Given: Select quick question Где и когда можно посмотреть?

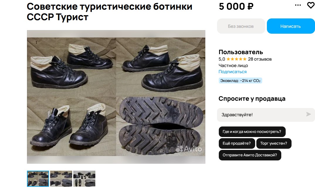Looking at the screenshot, I should (252, 132).
